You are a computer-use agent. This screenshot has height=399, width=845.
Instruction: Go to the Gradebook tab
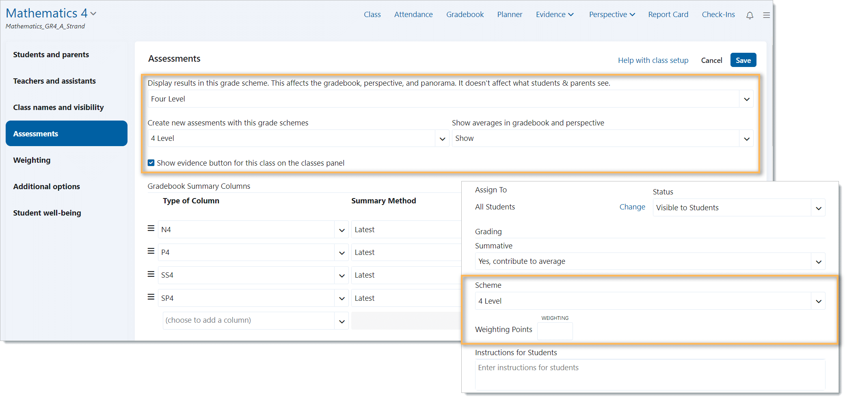[x=465, y=15]
